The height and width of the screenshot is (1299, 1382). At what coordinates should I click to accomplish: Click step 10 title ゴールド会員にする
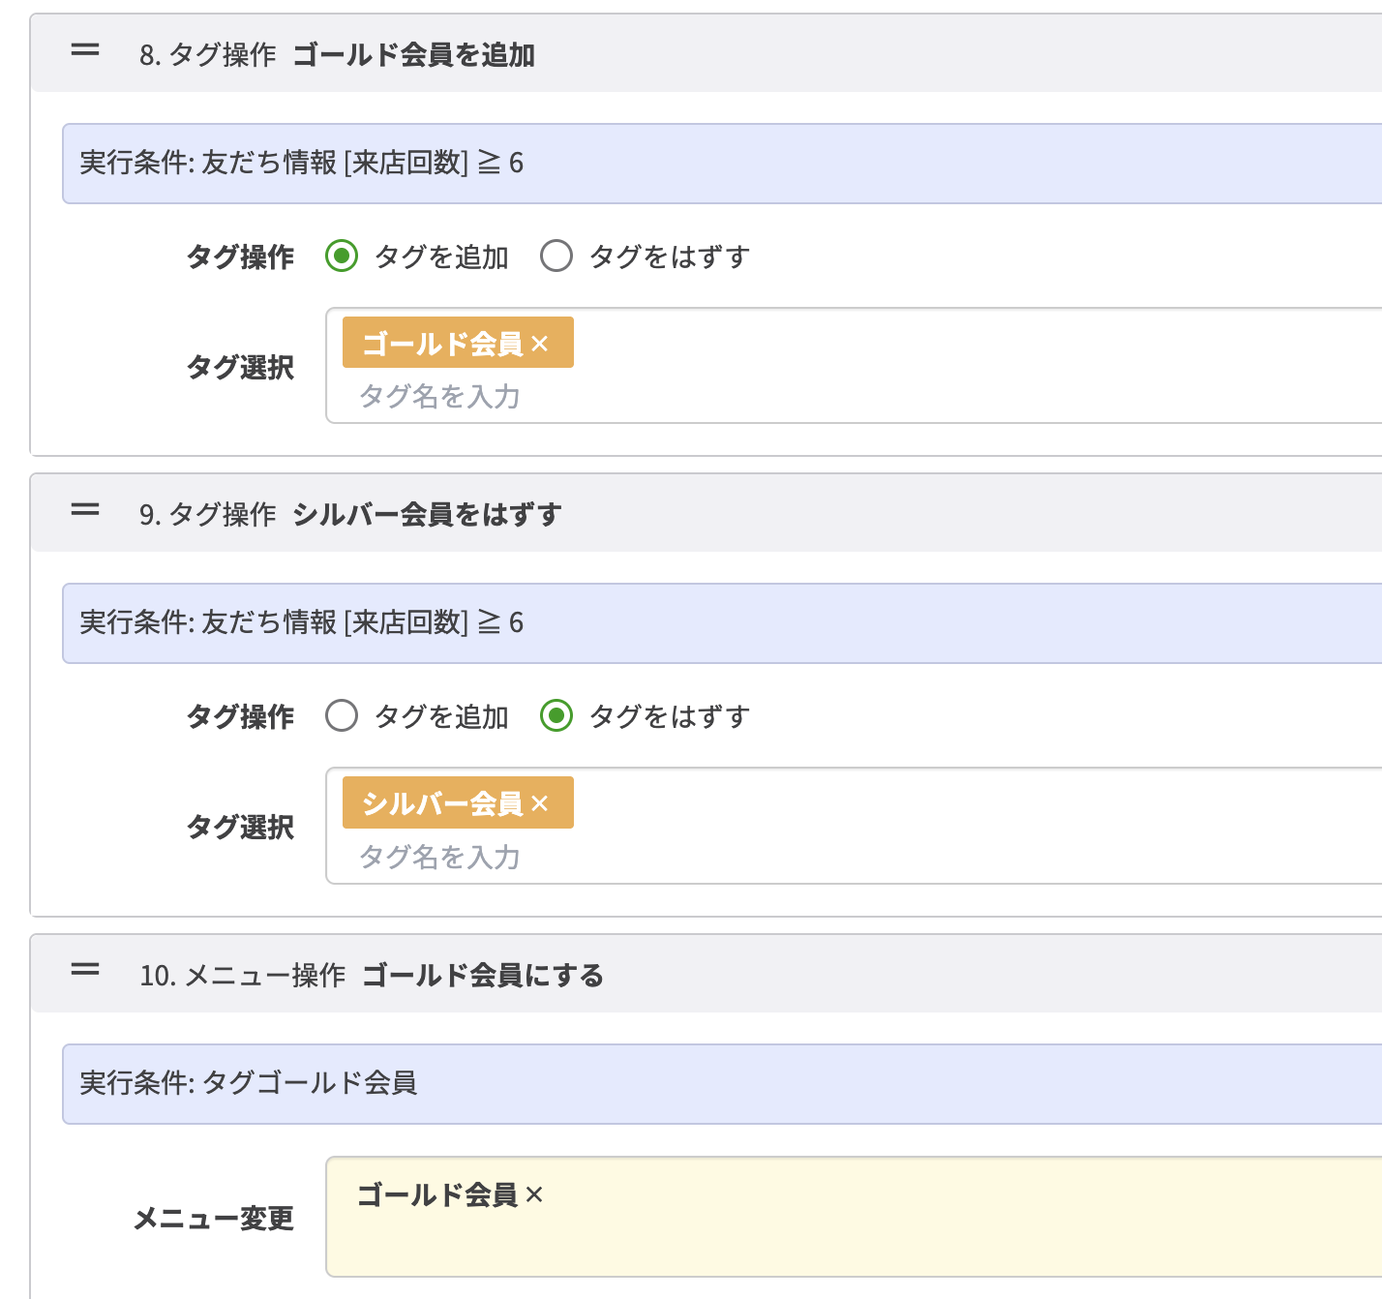point(482,976)
